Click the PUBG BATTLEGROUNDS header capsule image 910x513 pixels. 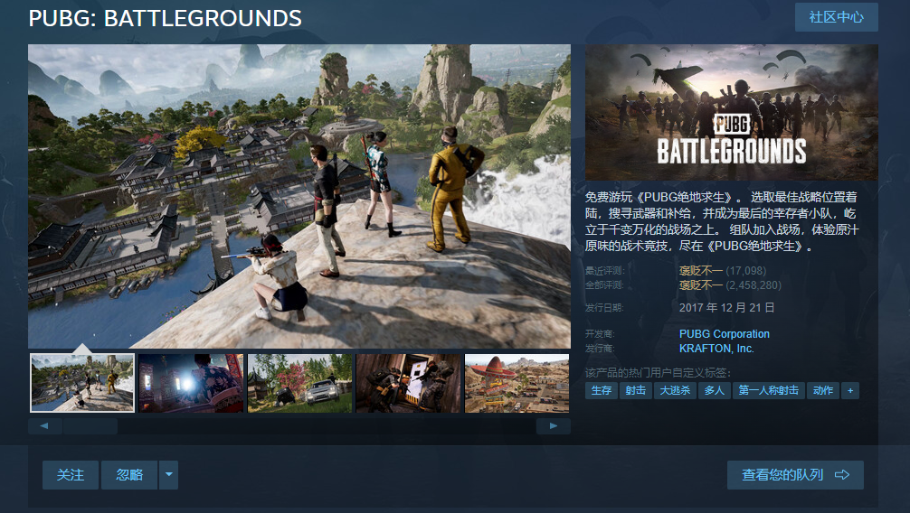click(x=731, y=113)
